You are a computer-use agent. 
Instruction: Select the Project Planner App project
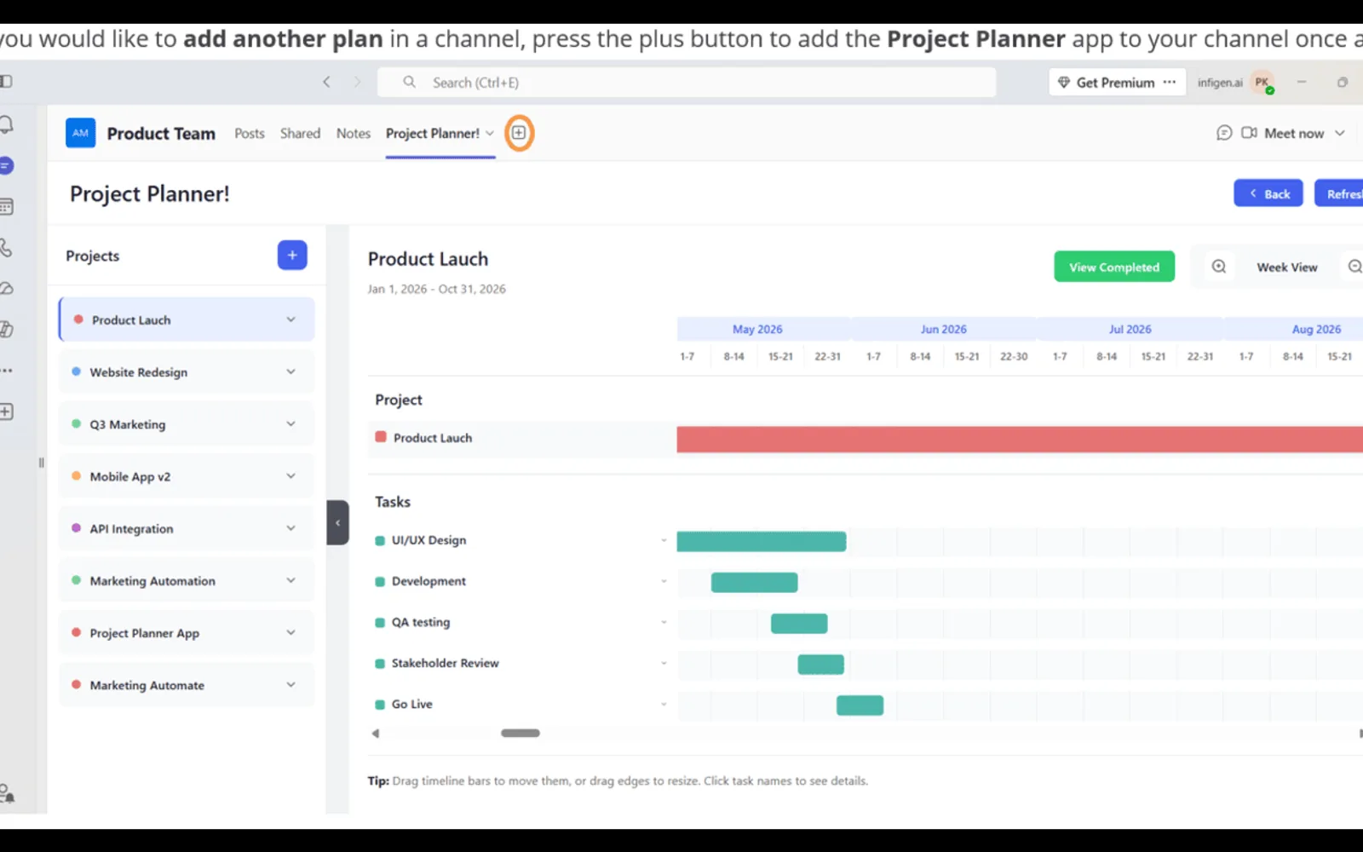tap(187, 633)
